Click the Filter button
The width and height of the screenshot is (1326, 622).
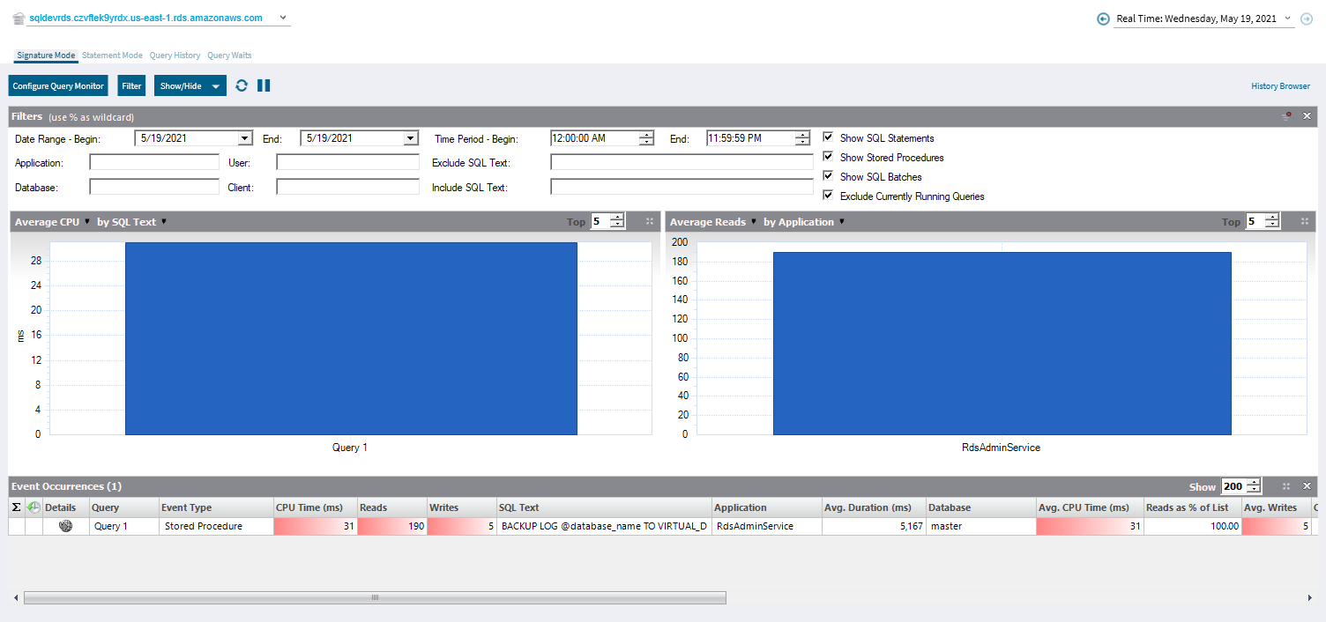[x=131, y=86]
